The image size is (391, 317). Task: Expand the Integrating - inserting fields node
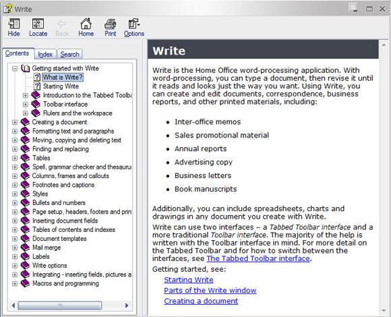pos(15,275)
